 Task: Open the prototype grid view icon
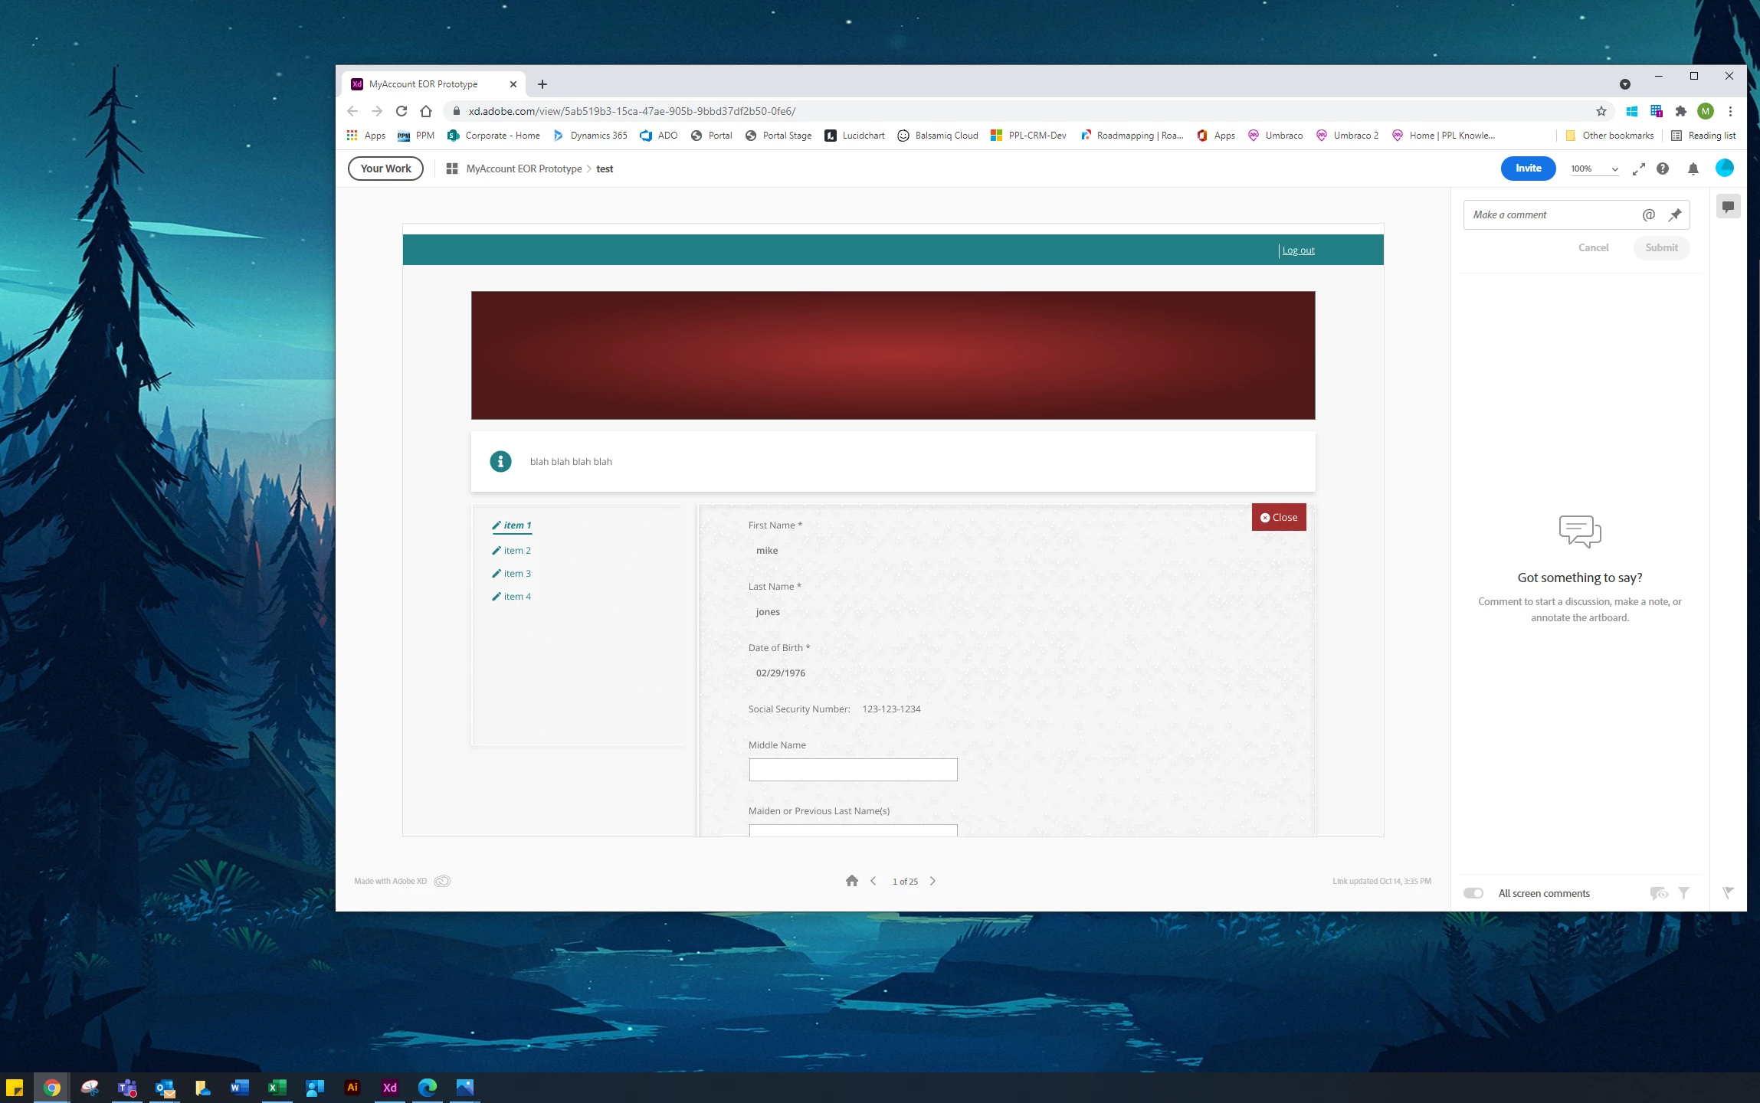pos(452,169)
